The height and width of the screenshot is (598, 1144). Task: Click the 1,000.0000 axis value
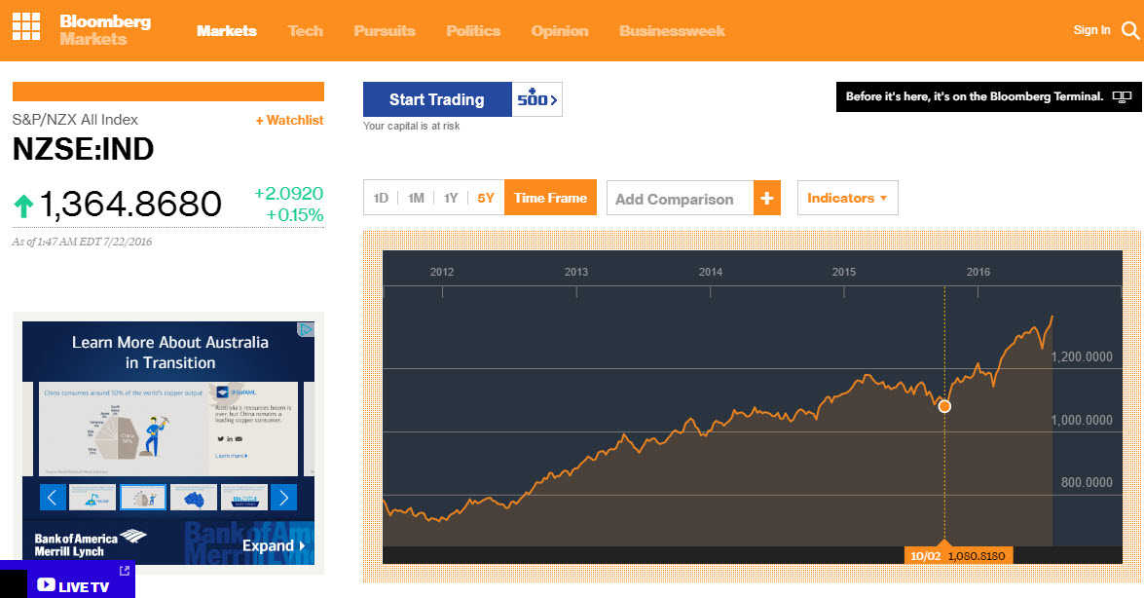tap(1082, 420)
